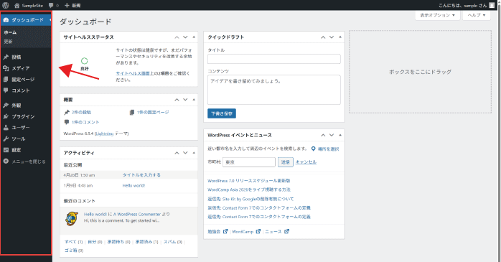
Task: Open 表示オプション dropdown
Action: click(437, 15)
